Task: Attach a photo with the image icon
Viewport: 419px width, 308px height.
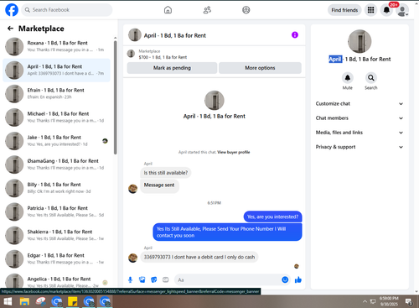Action: tap(142, 279)
